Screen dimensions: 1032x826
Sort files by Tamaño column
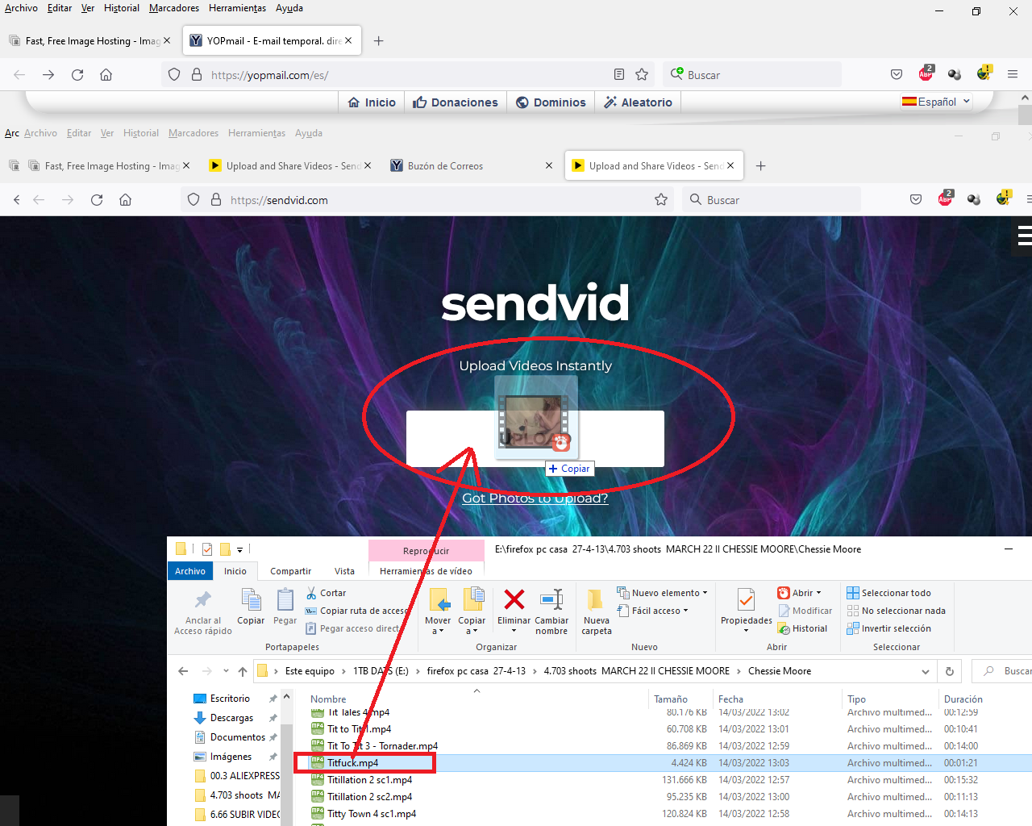click(680, 699)
